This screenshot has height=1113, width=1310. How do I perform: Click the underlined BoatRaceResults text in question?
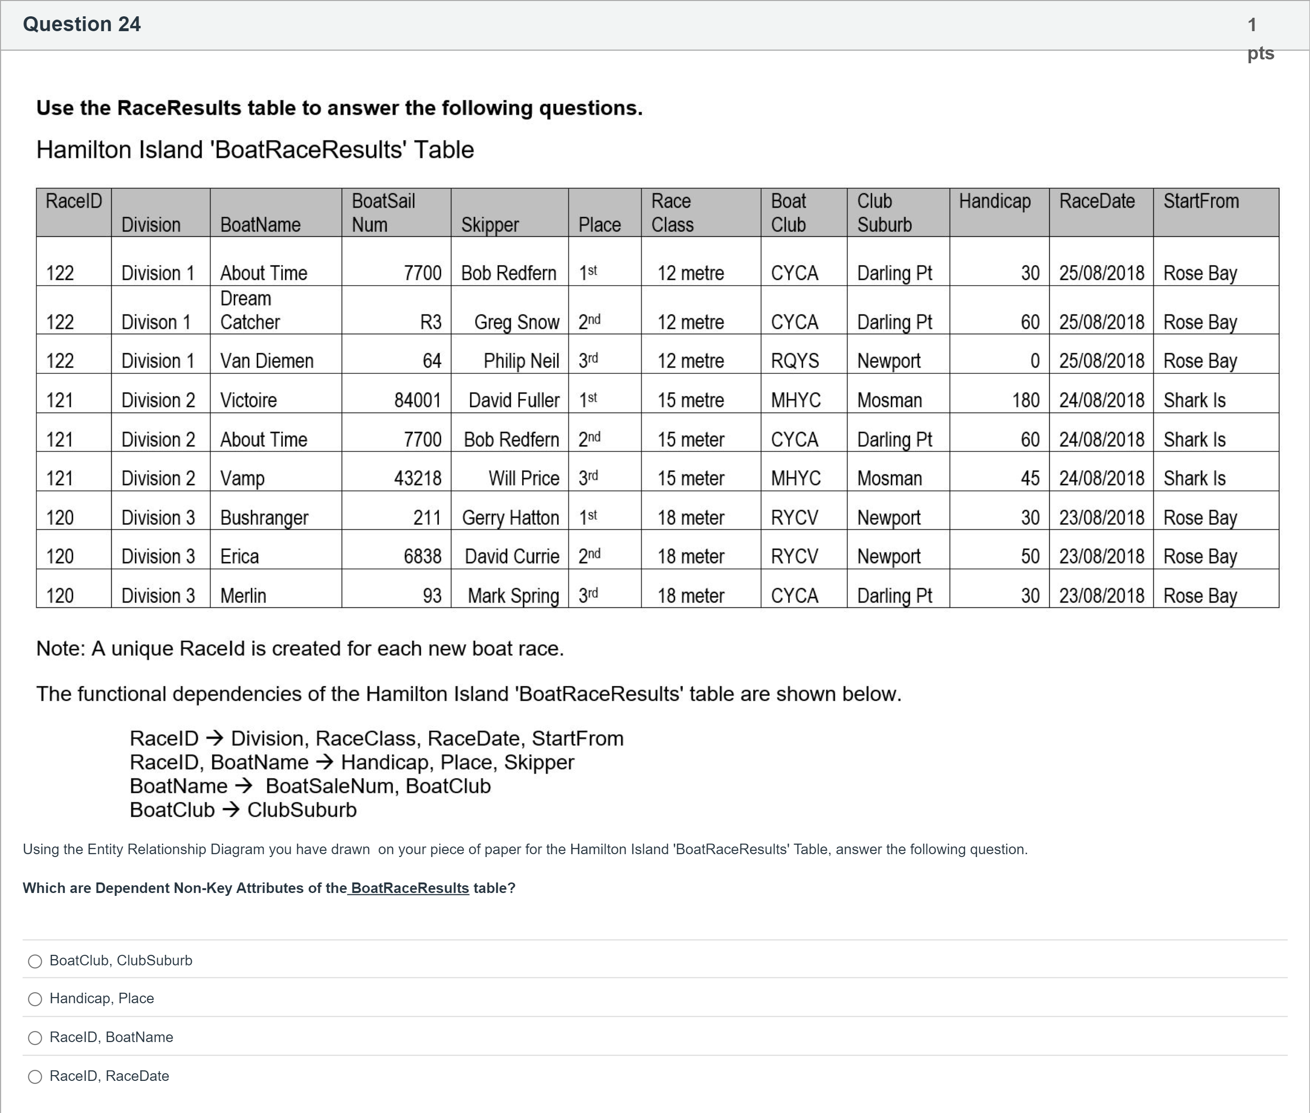tap(409, 888)
